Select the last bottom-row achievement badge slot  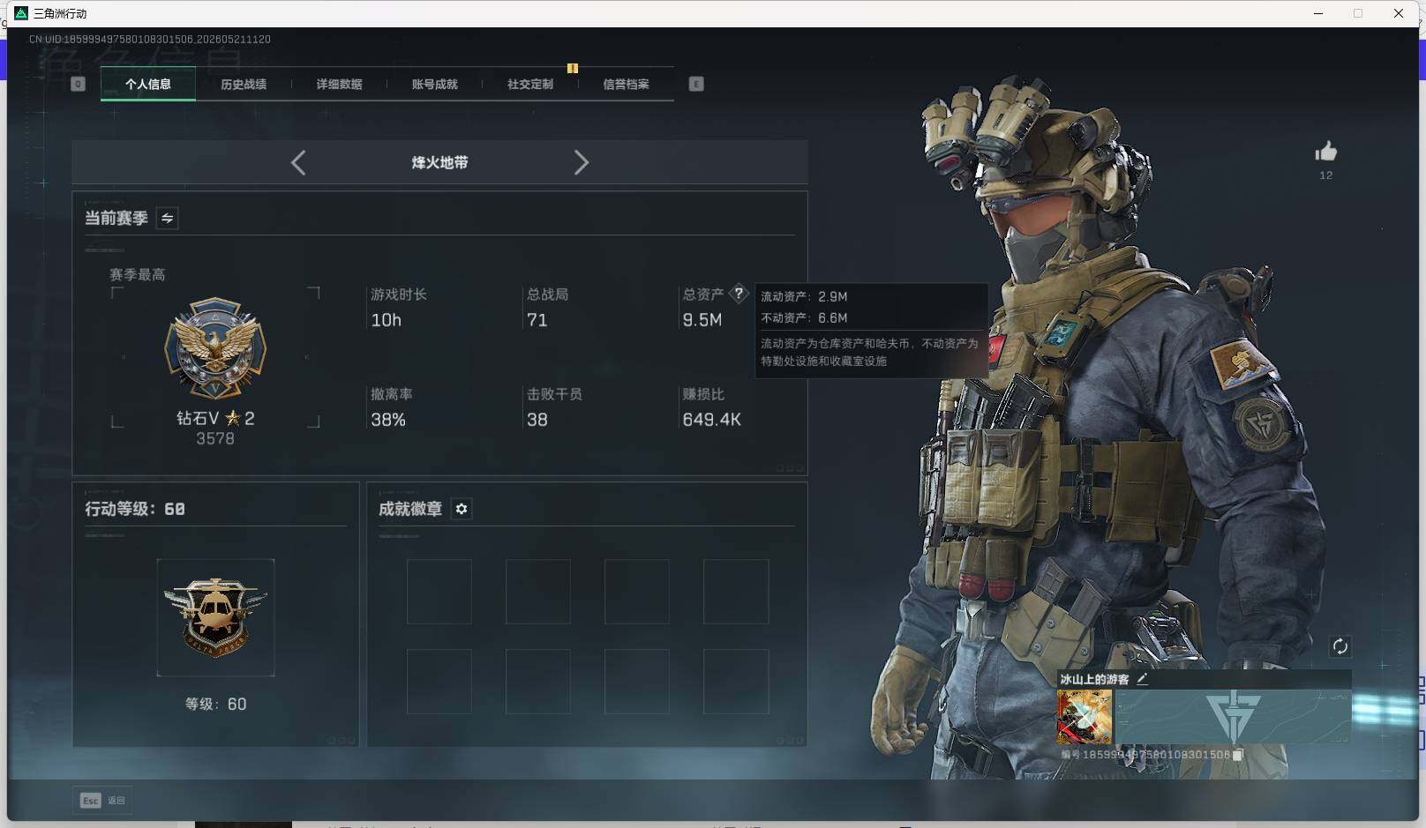(736, 682)
